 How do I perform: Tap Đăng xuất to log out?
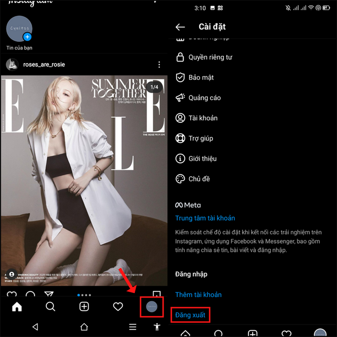190,315
